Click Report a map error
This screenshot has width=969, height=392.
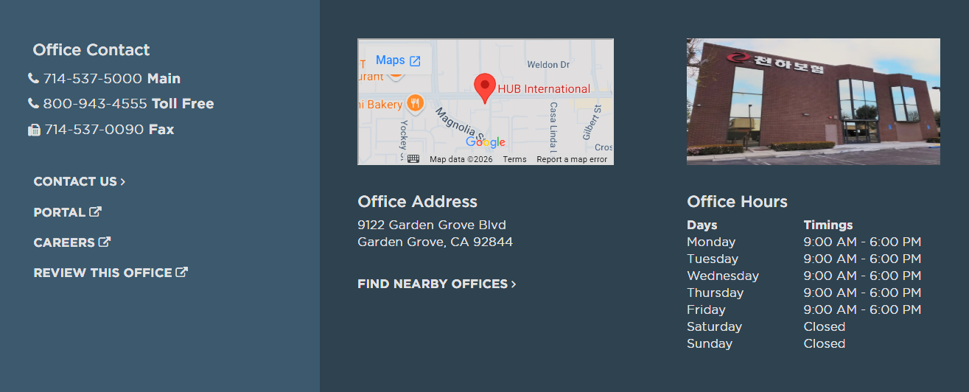(x=572, y=159)
